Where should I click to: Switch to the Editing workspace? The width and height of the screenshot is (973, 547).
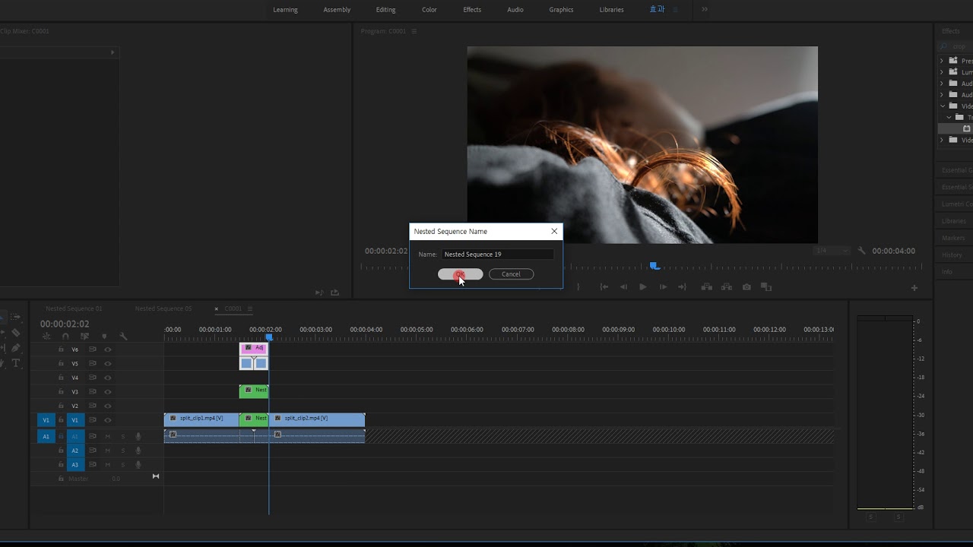coord(385,10)
